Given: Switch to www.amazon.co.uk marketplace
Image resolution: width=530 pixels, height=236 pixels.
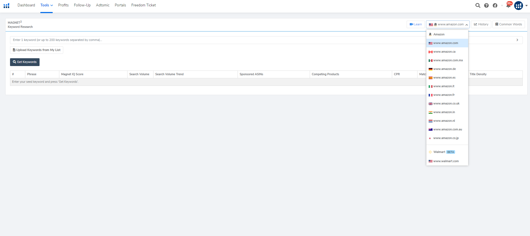Looking at the screenshot, I should click(x=447, y=103).
